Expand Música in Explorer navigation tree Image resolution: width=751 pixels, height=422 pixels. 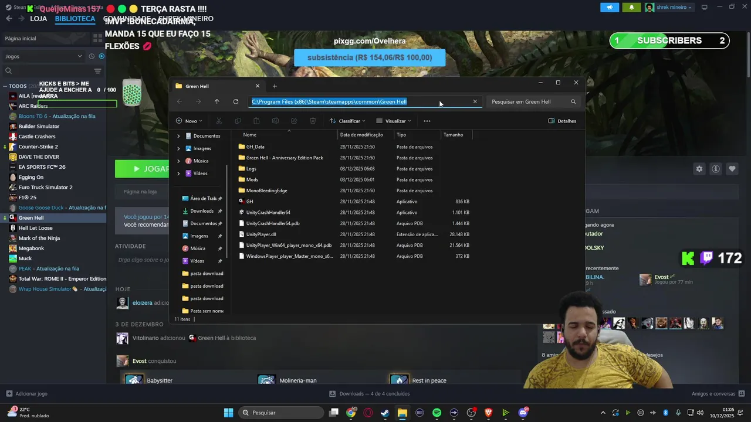178,161
